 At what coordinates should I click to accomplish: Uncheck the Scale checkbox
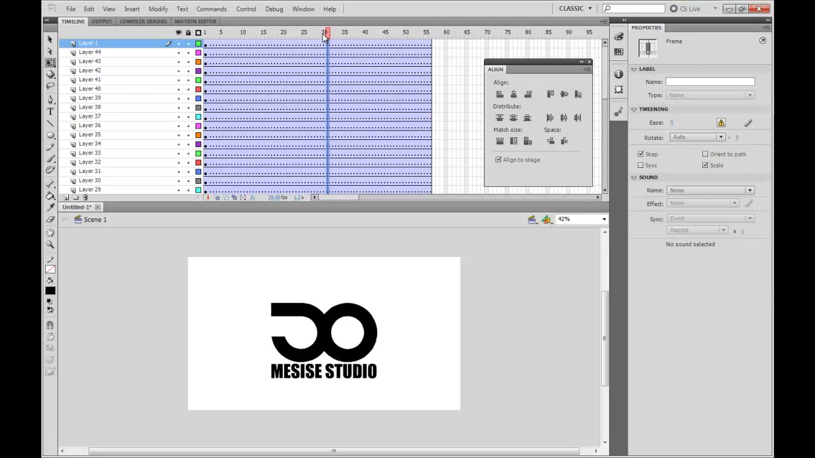pyautogui.click(x=705, y=165)
